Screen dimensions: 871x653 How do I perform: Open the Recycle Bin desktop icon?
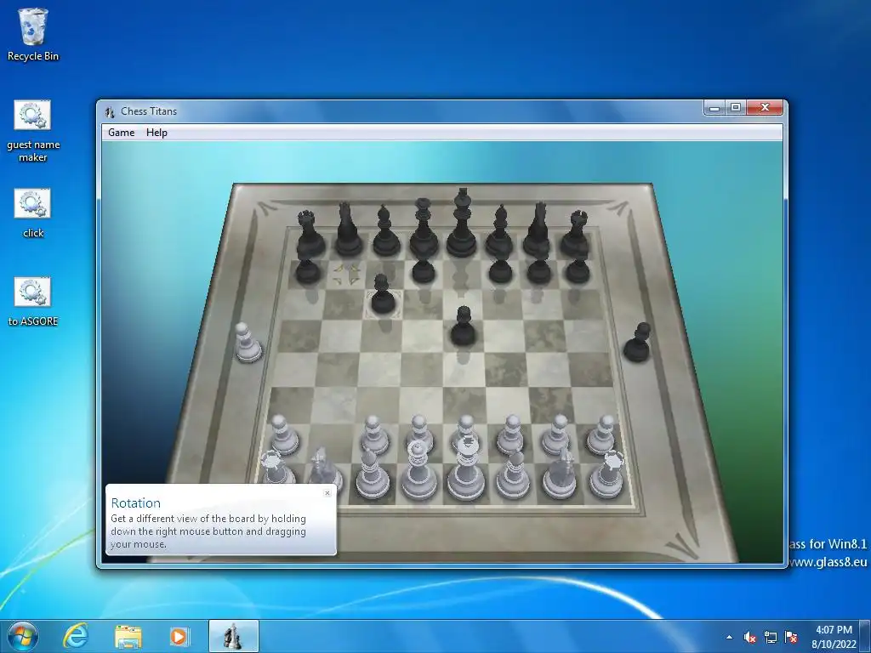coord(33,34)
